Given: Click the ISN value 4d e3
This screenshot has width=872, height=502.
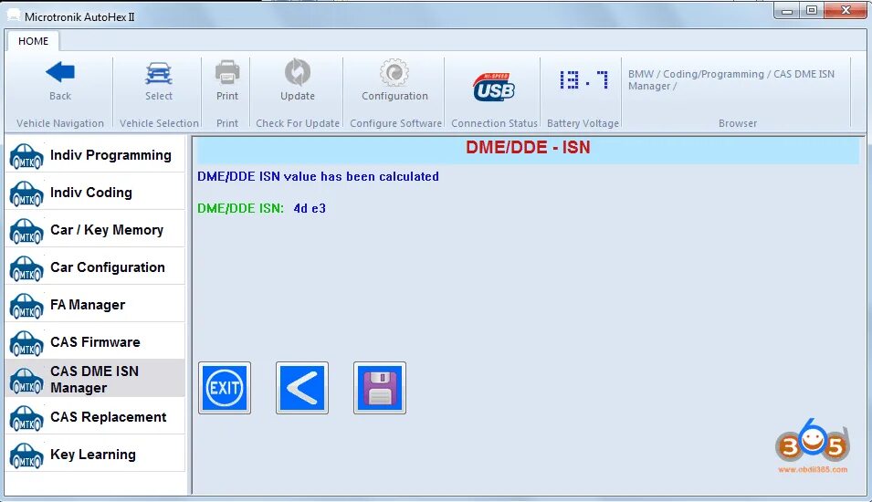Looking at the screenshot, I should (x=310, y=208).
